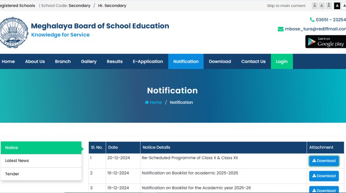Open the About Us menu
346x193 pixels.
(x=35, y=61)
